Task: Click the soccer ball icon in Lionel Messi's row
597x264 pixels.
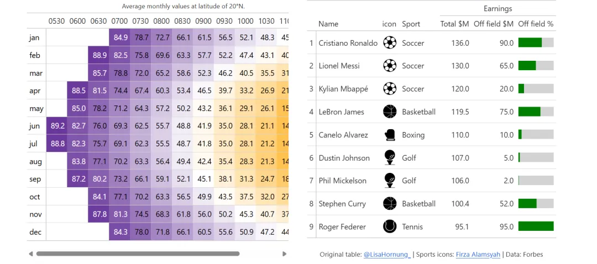Action: point(390,66)
